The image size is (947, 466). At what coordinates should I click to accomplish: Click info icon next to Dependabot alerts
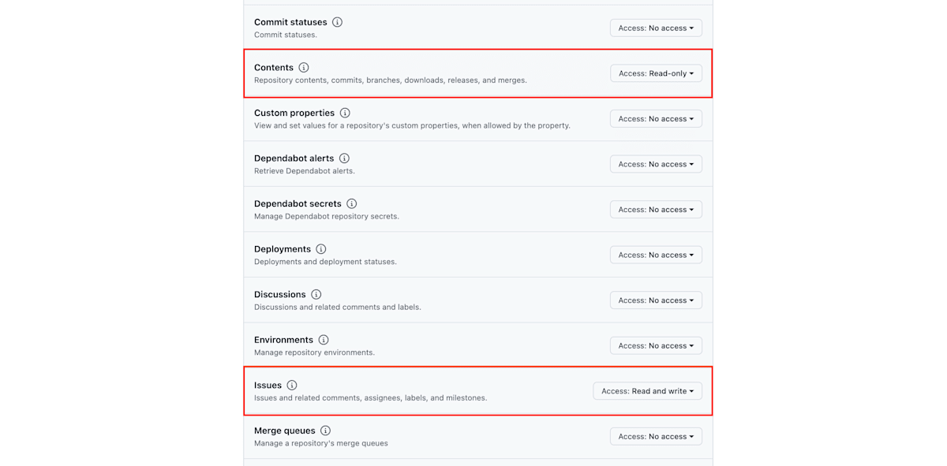pyautogui.click(x=344, y=158)
